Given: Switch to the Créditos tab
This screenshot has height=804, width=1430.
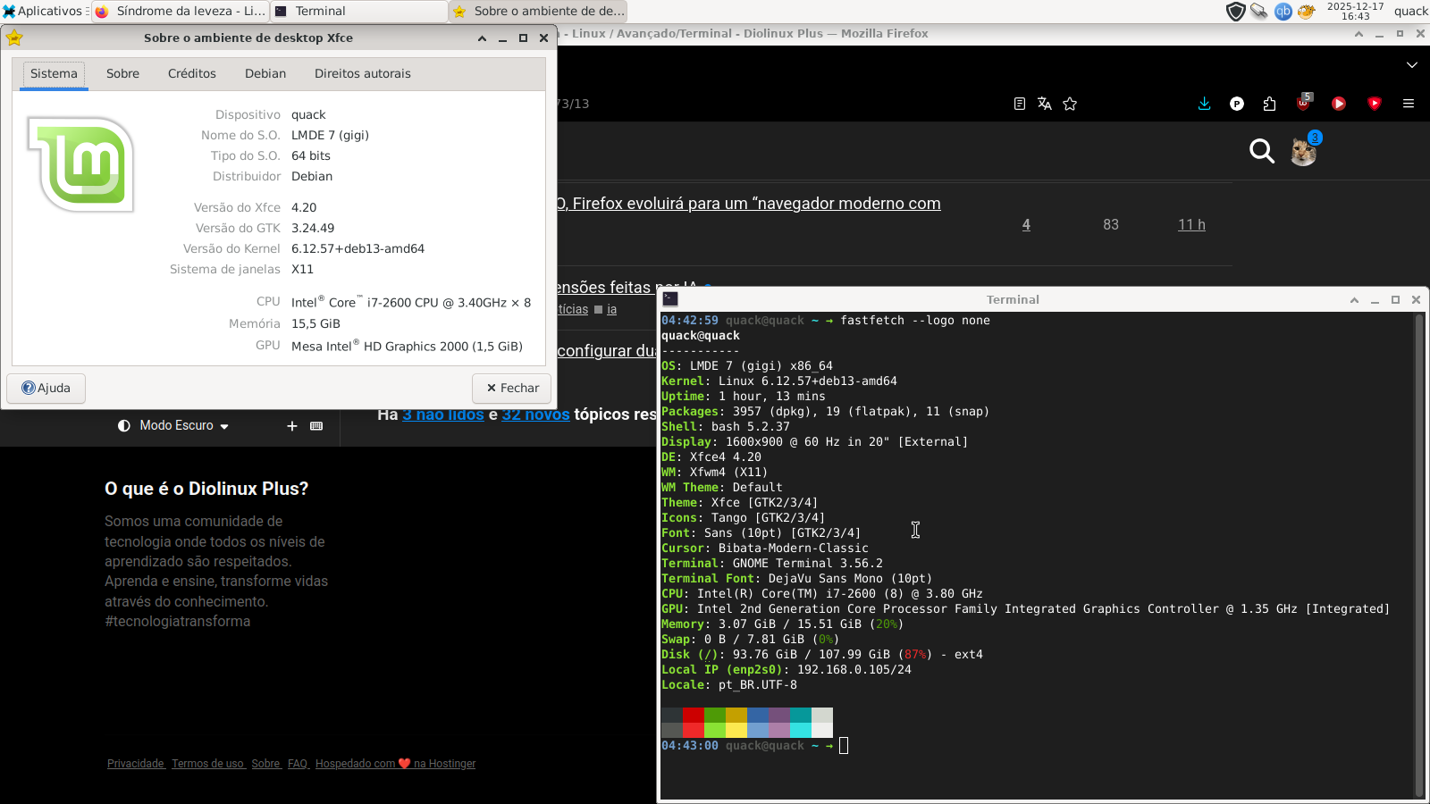Looking at the screenshot, I should pos(191,74).
